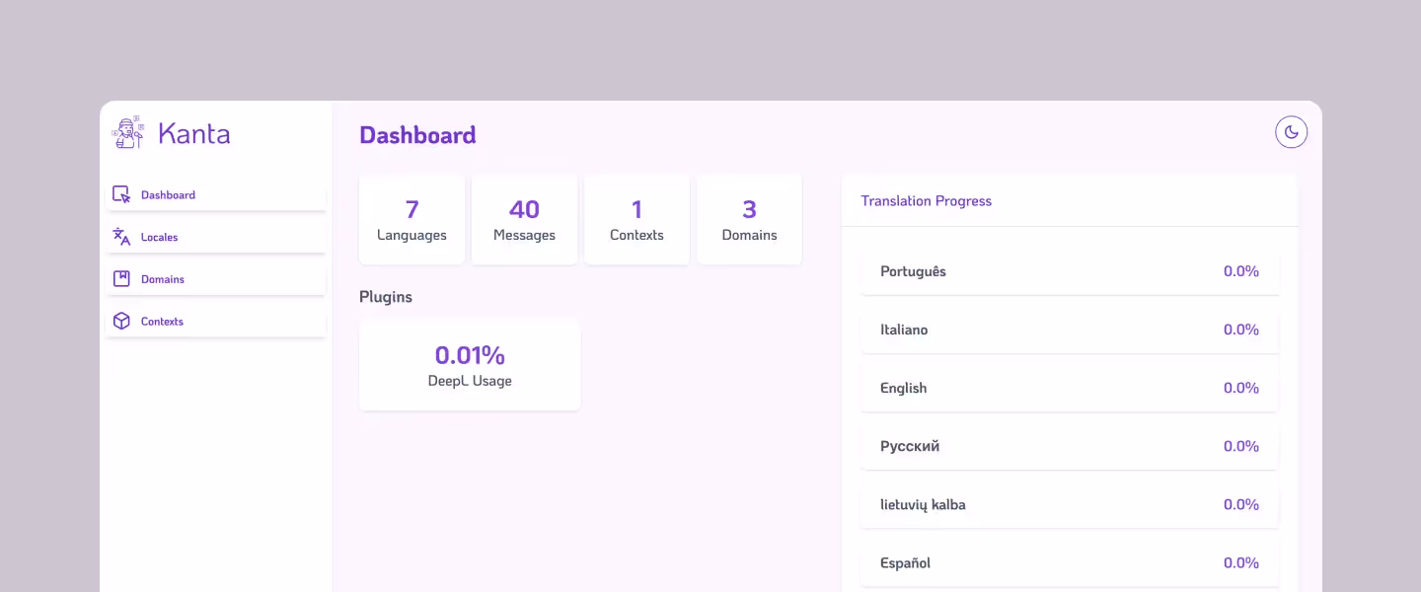The width and height of the screenshot is (1421, 592).
Task: Open the Locales section
Action: click(159, 237)
